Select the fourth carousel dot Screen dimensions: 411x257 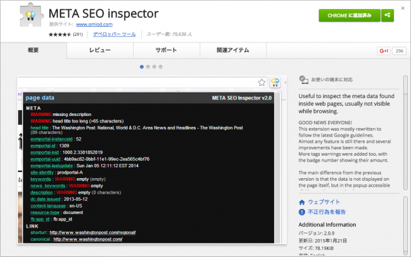click(x=161, y=66)
